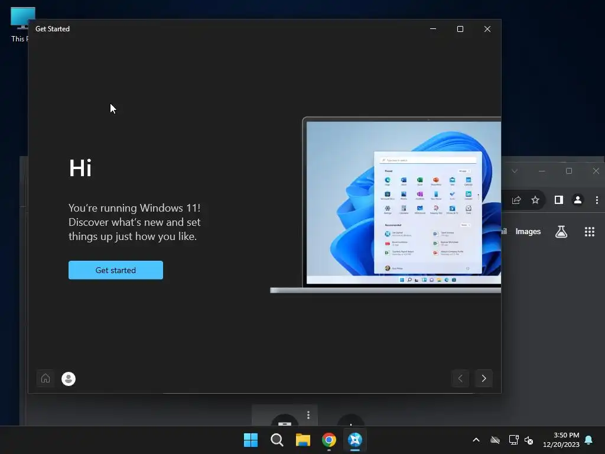This screenshot has width=605, height=454.
Task: Open OneDrive cloud tray icon
Action: [x=495, y=440]
